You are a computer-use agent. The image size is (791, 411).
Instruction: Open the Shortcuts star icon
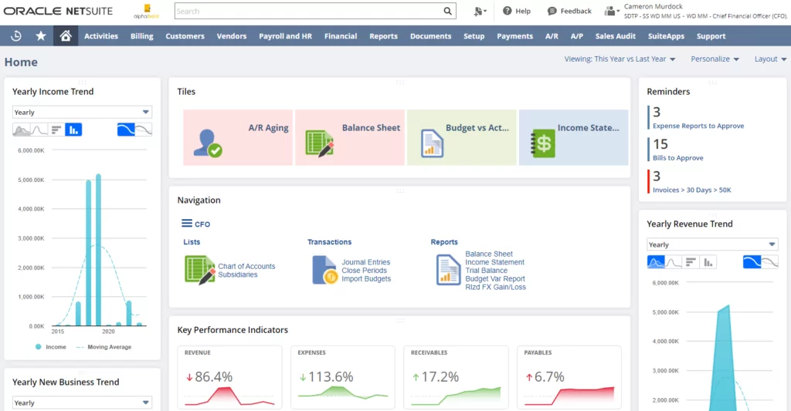[41, 35]
